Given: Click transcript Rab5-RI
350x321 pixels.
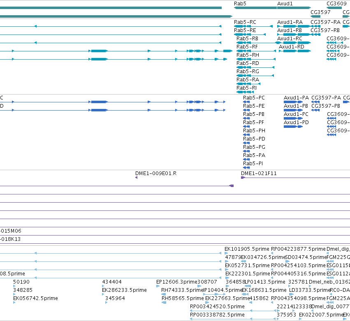Looking at the screenshot, I should tap(246, 88).
